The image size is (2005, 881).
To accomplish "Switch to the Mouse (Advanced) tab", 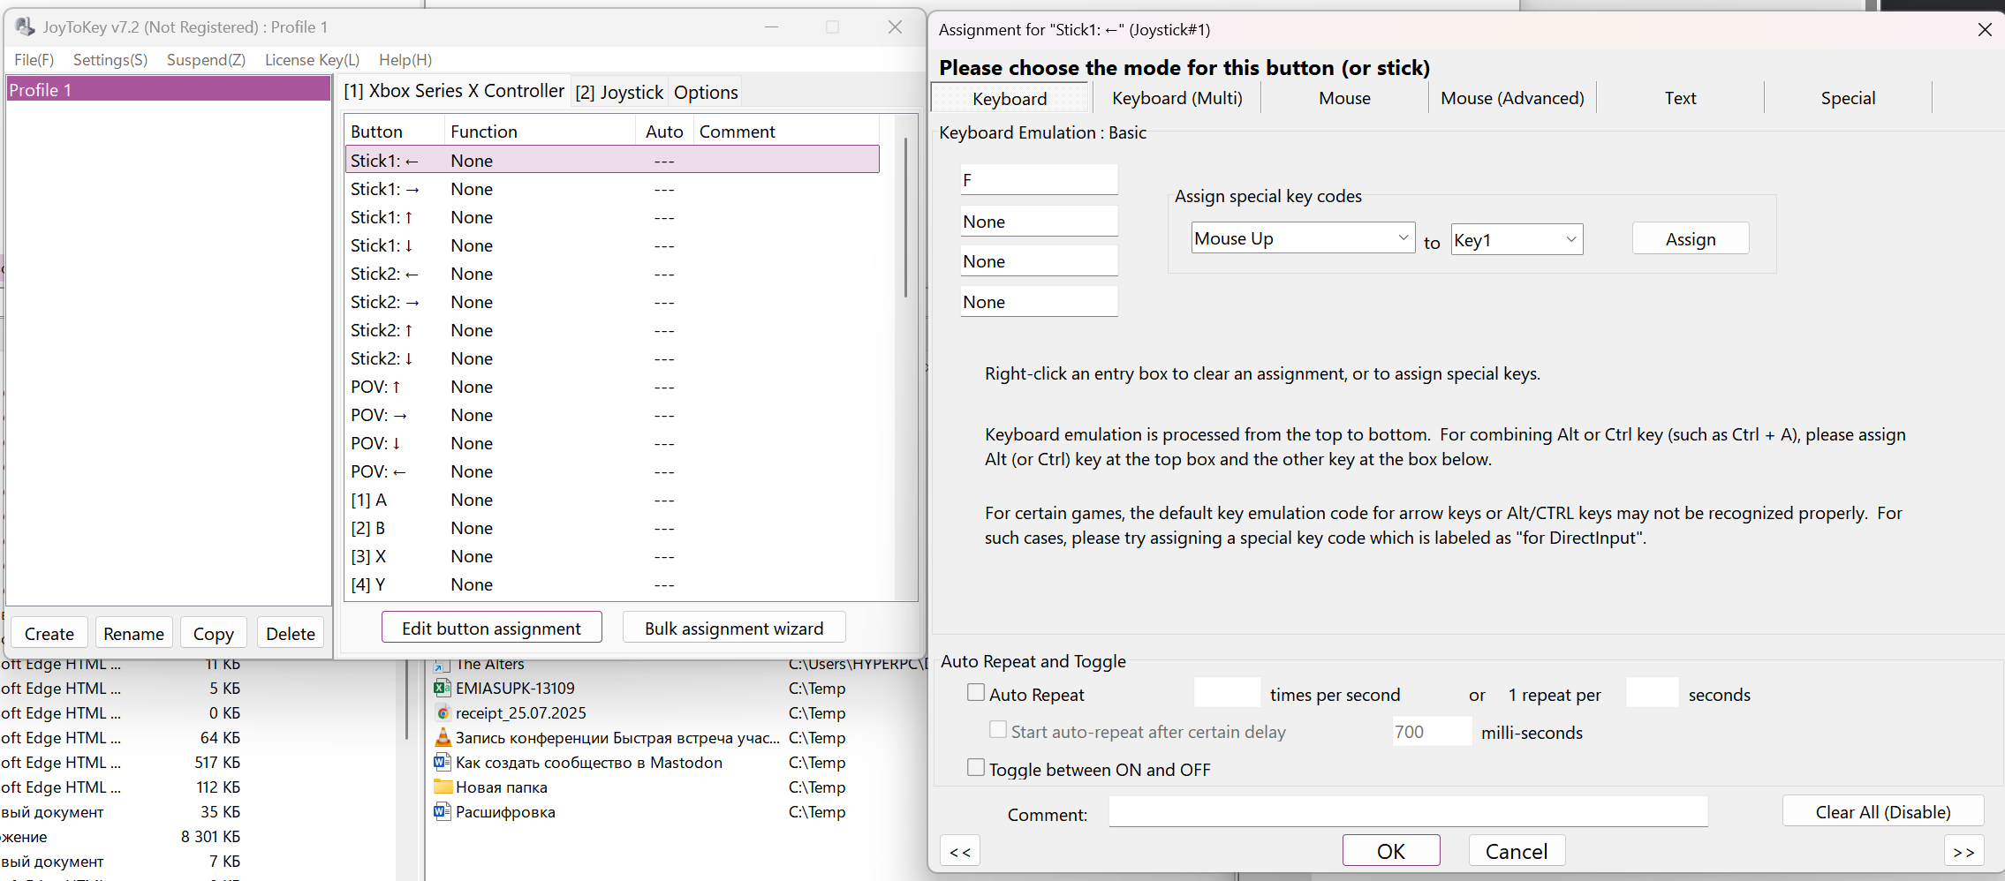I will coord(1512,98).
